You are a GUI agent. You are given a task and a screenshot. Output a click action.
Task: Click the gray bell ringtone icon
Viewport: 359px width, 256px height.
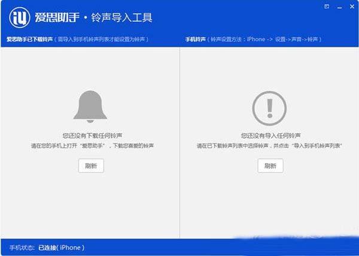(x=90, y=106)
